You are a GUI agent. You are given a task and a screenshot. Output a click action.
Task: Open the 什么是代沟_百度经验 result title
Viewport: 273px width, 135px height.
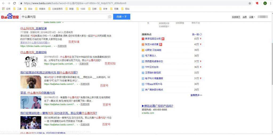pyautogui.click(x=33, y=52)
